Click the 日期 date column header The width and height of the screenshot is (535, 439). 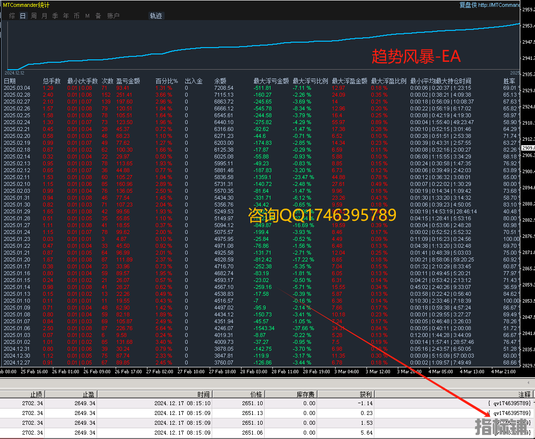(10, 81)
